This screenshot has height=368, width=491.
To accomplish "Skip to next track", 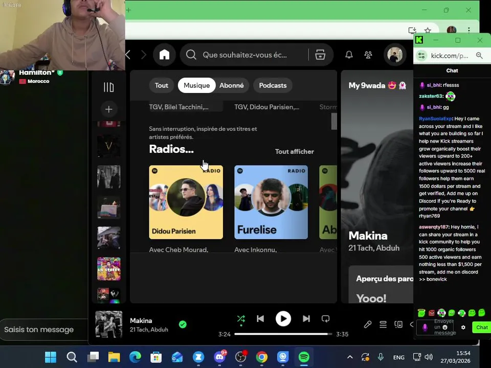I will click(x=306, y=318).
